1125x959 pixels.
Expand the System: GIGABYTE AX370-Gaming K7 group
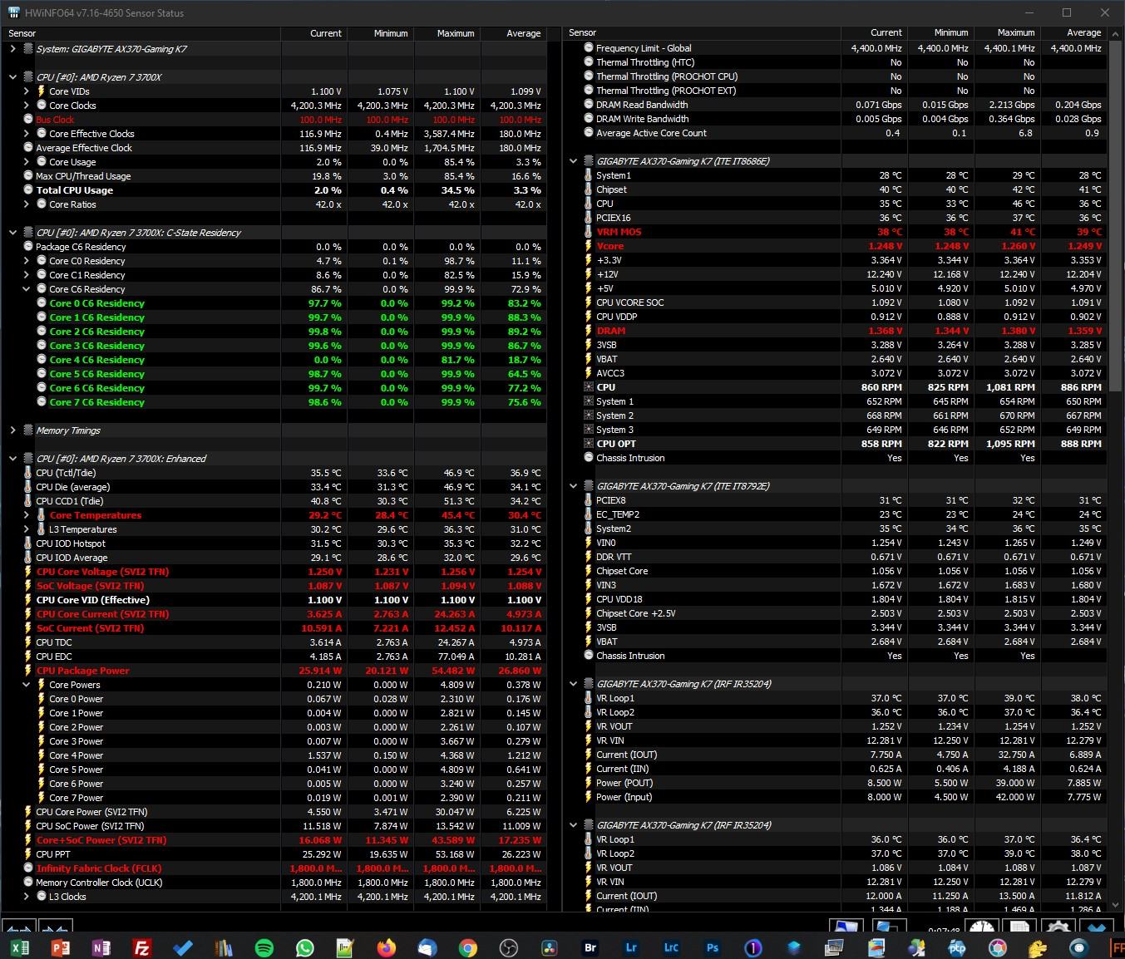tap(12, 49)
